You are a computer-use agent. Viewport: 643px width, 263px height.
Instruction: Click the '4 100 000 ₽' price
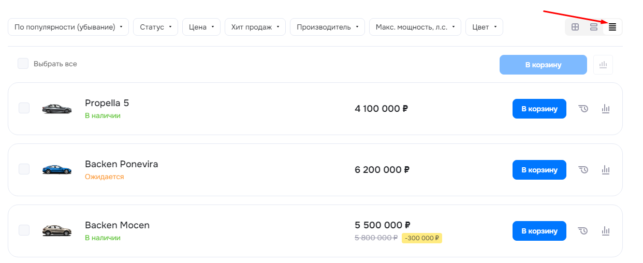coord(382,109)
